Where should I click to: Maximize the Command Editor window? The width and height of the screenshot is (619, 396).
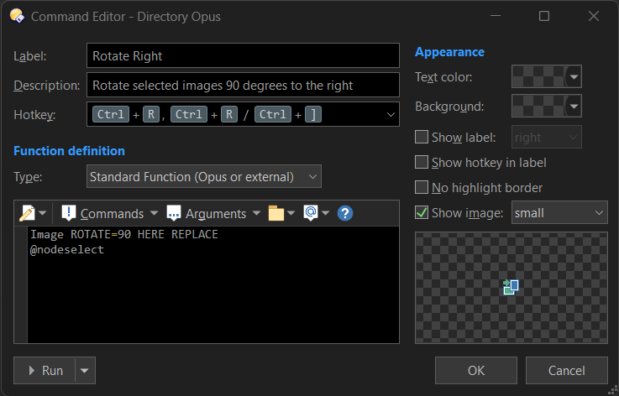[544, 16]
